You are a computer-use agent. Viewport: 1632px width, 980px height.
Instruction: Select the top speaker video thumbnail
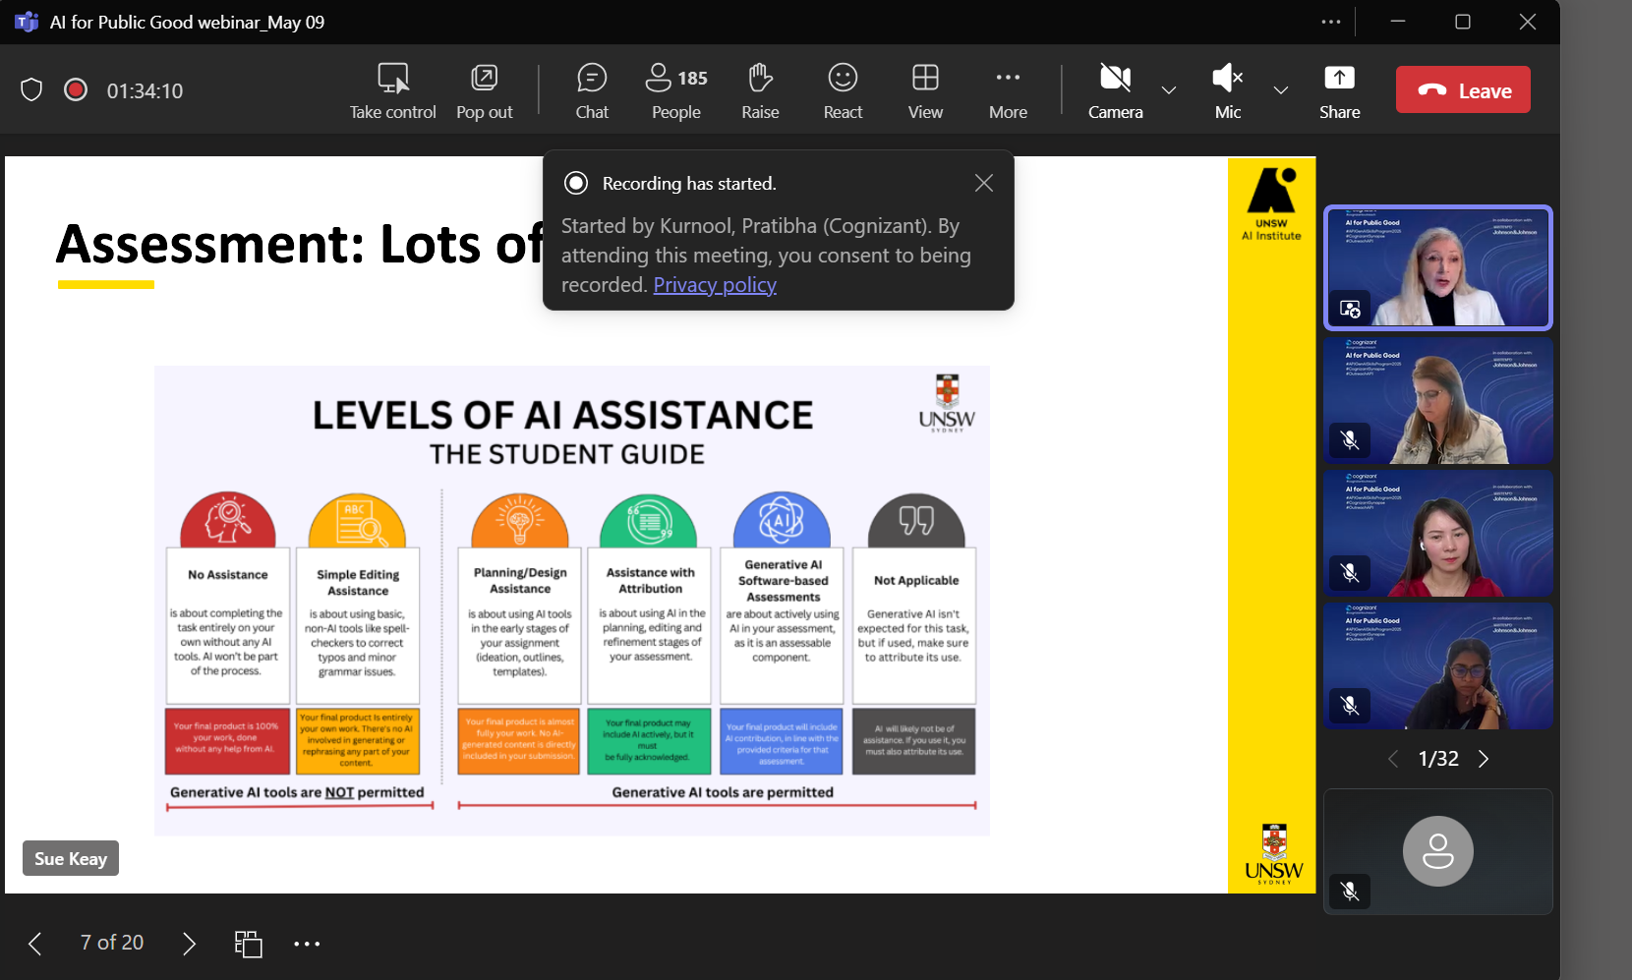[1436, 266]
